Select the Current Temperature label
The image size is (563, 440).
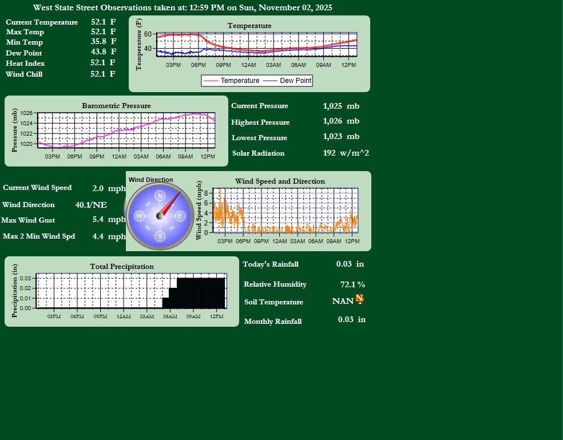coord(42,22)
